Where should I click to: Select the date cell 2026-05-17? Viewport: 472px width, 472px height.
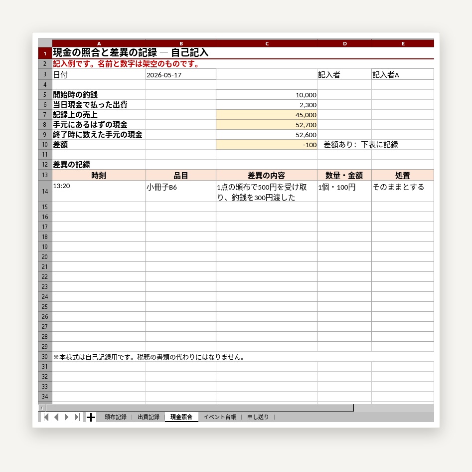click(x=181, y=74)
